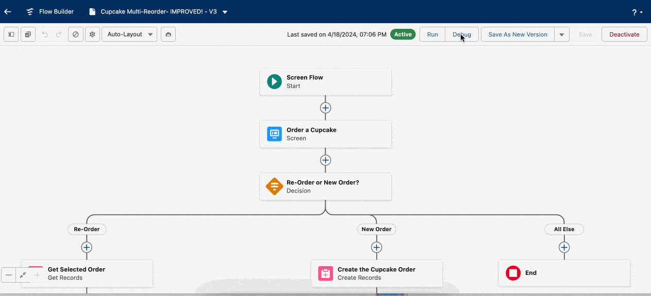Click Create the Cupcake Order label
The height and width of the screenshot is (296, 651).
pos(376,269)
